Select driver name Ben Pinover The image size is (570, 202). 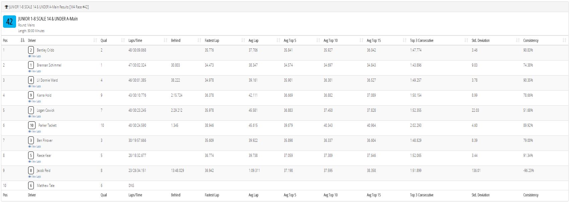pyautogui.click(x=45, y=140)
